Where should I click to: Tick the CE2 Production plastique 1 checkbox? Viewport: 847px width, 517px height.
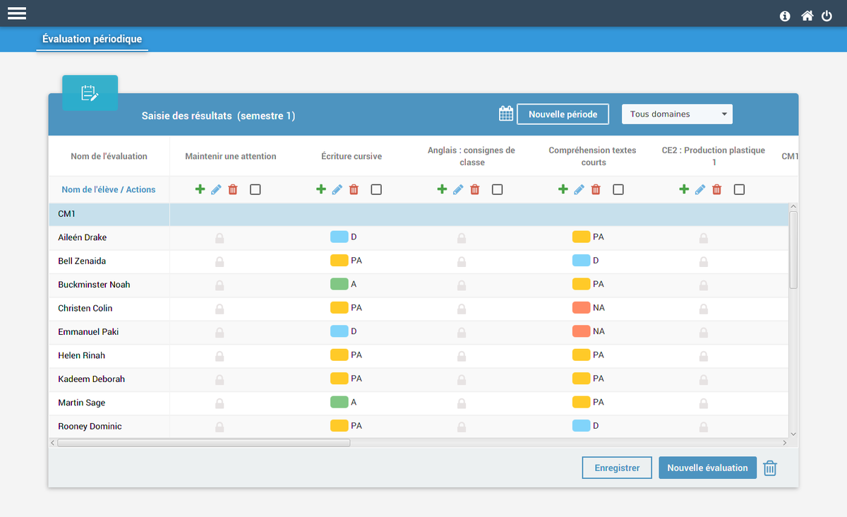click(x=739, y=189)
